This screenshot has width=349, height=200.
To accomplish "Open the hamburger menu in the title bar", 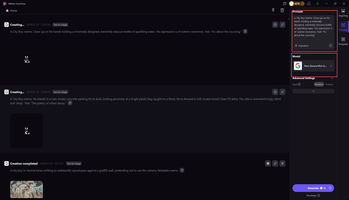I will coord(317,4).
